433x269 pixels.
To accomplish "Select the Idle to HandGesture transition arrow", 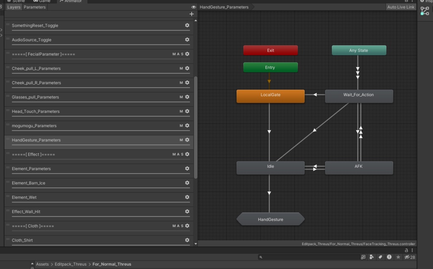I will coord(269,193).
